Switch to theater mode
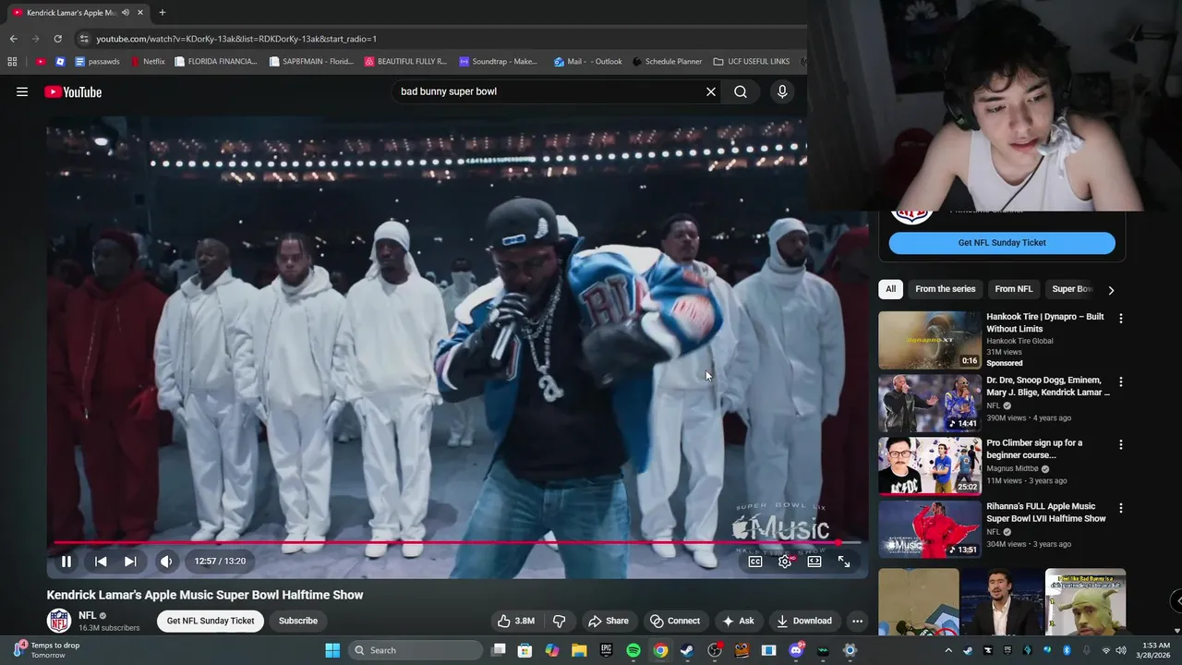 point(814,561)
